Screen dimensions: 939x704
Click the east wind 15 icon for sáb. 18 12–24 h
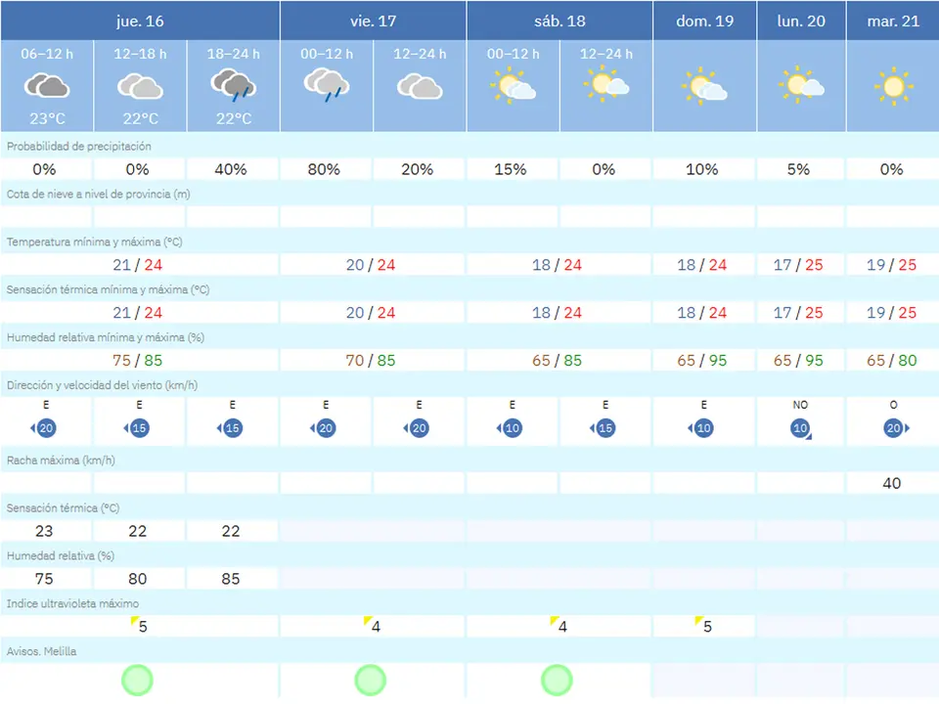click(604, 428)
